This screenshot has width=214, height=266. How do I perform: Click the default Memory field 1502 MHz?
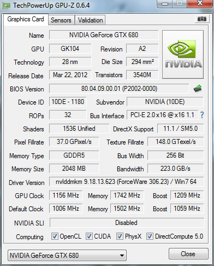[127, 209]
